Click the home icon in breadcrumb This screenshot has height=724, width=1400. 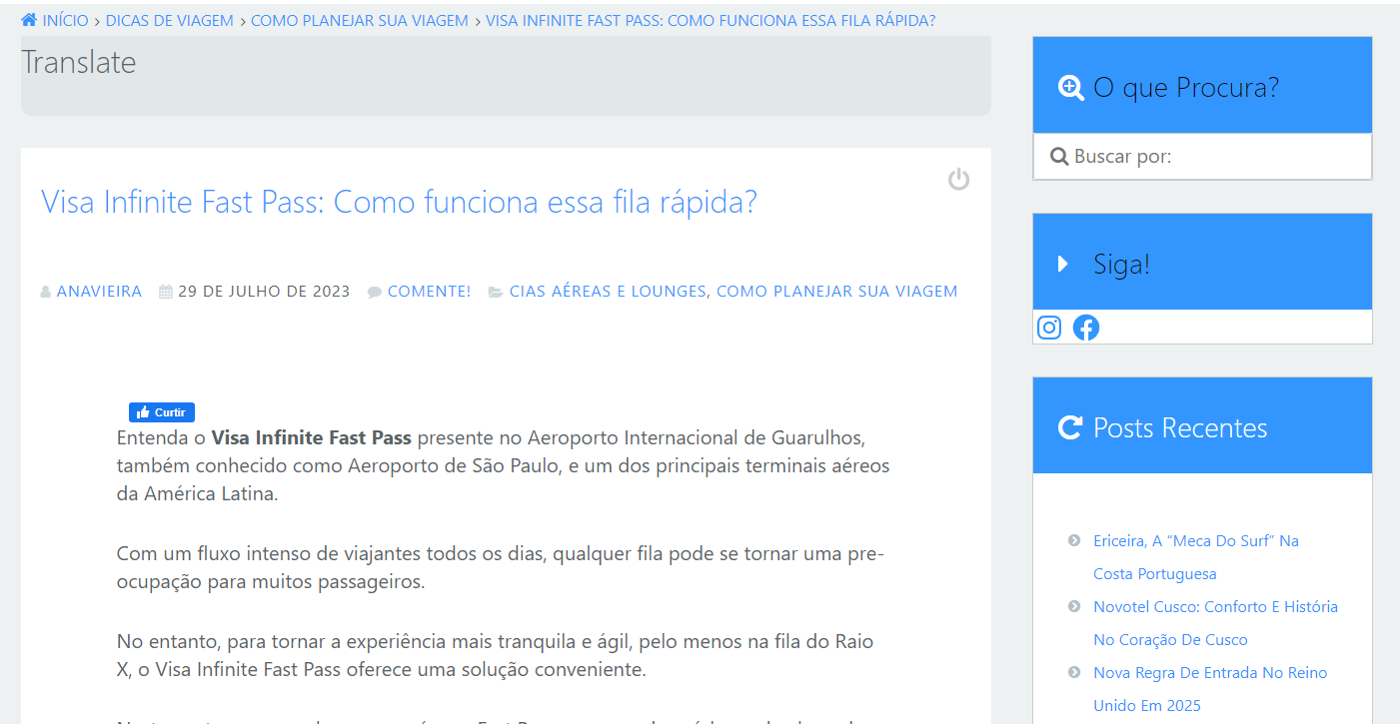29,20
